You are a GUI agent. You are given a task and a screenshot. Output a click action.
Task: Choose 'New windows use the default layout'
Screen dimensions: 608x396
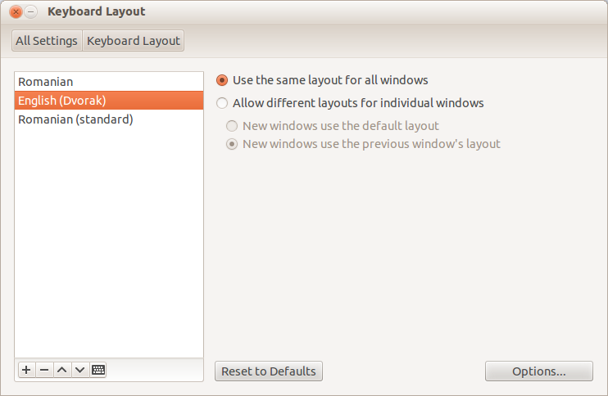point(233,126)
